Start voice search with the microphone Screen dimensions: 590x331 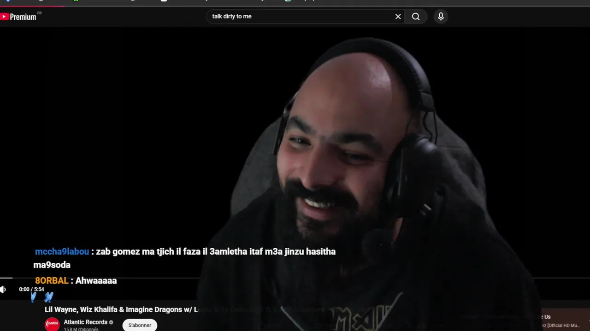coord(441,17)
